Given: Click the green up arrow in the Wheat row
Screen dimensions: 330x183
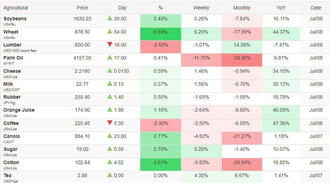Looking at the screenshot, I should coord(110,31).
